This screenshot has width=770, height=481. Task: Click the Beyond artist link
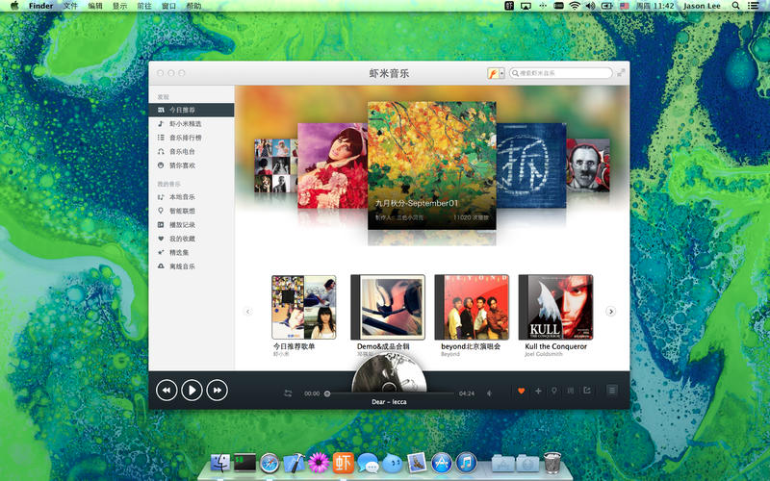click(x=450, y=354)
